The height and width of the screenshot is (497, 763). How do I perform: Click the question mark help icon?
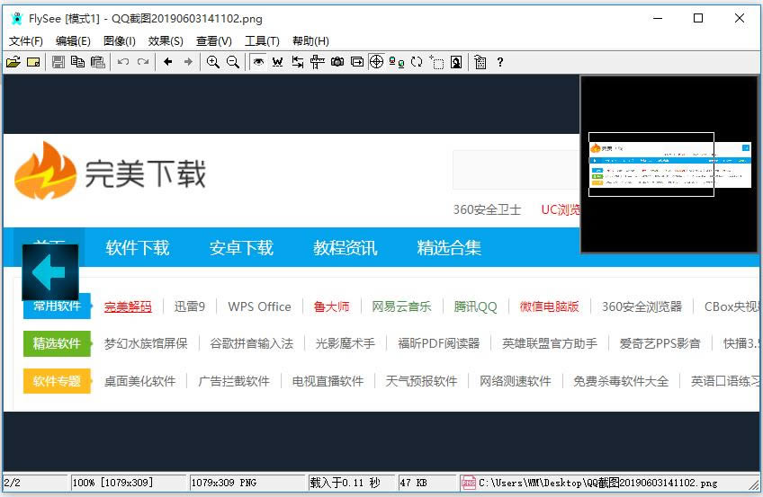(x=499, y=62)
